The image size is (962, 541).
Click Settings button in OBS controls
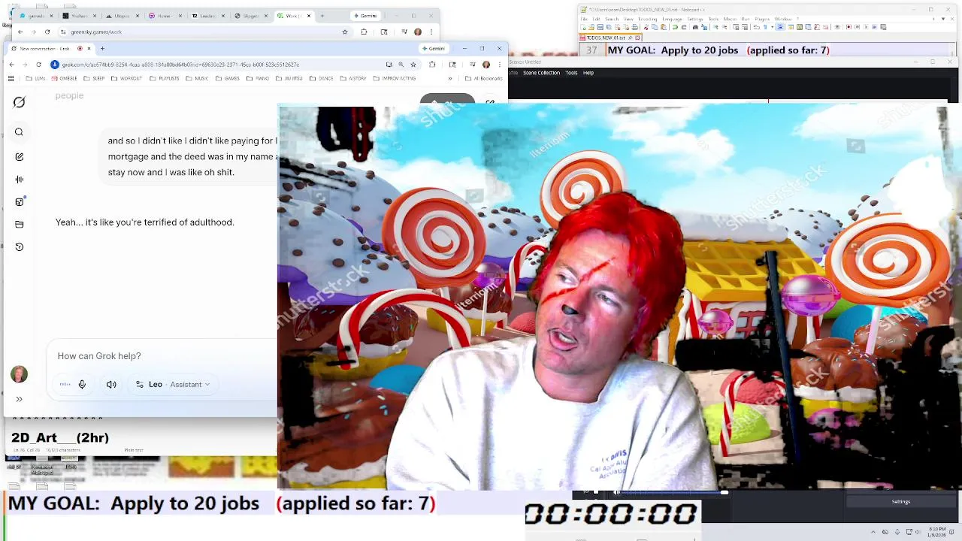(x=900, y=502)
